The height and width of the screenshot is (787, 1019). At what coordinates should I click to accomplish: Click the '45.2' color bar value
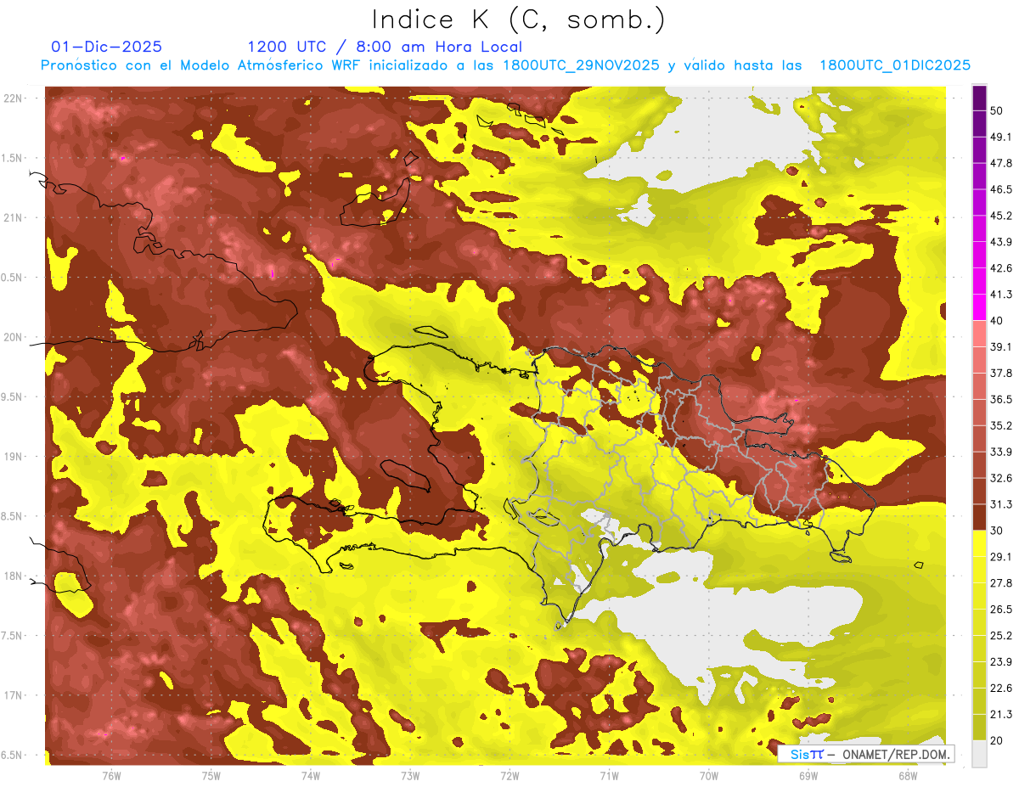coord(1001,216)
